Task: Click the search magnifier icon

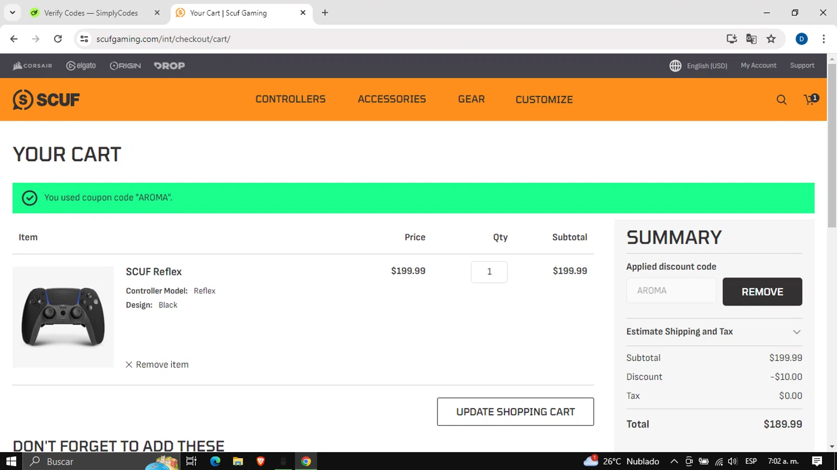Action: point(781,100)
